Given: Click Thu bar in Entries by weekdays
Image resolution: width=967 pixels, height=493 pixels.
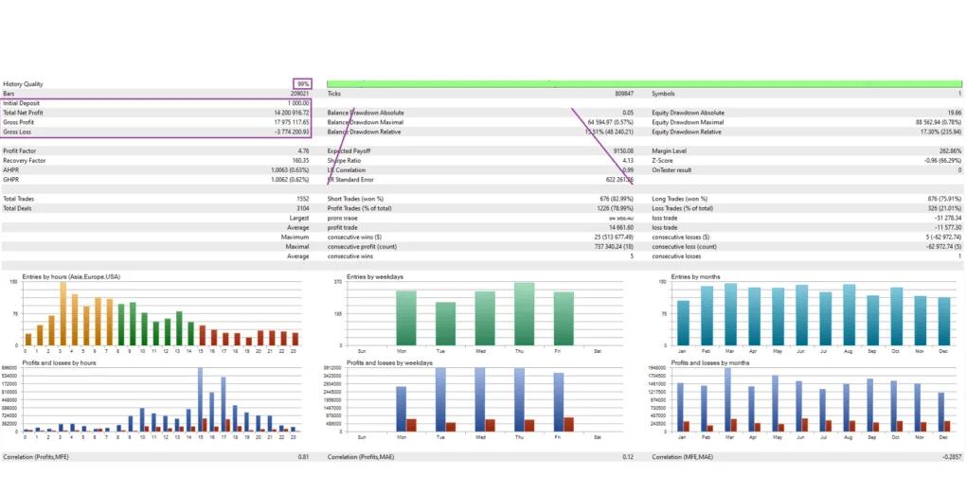Looking at the screenshot, I should [x=524, y=314].
